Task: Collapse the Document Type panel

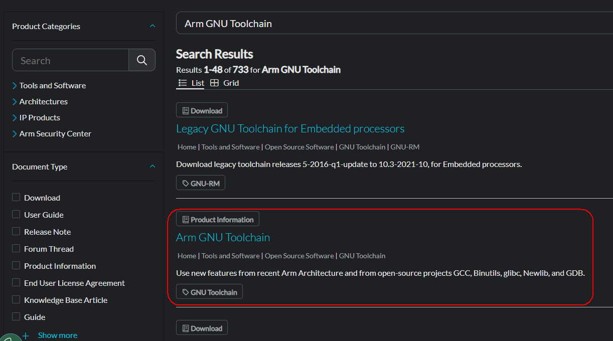Action: pyautogui.click(x=152, y=166)
